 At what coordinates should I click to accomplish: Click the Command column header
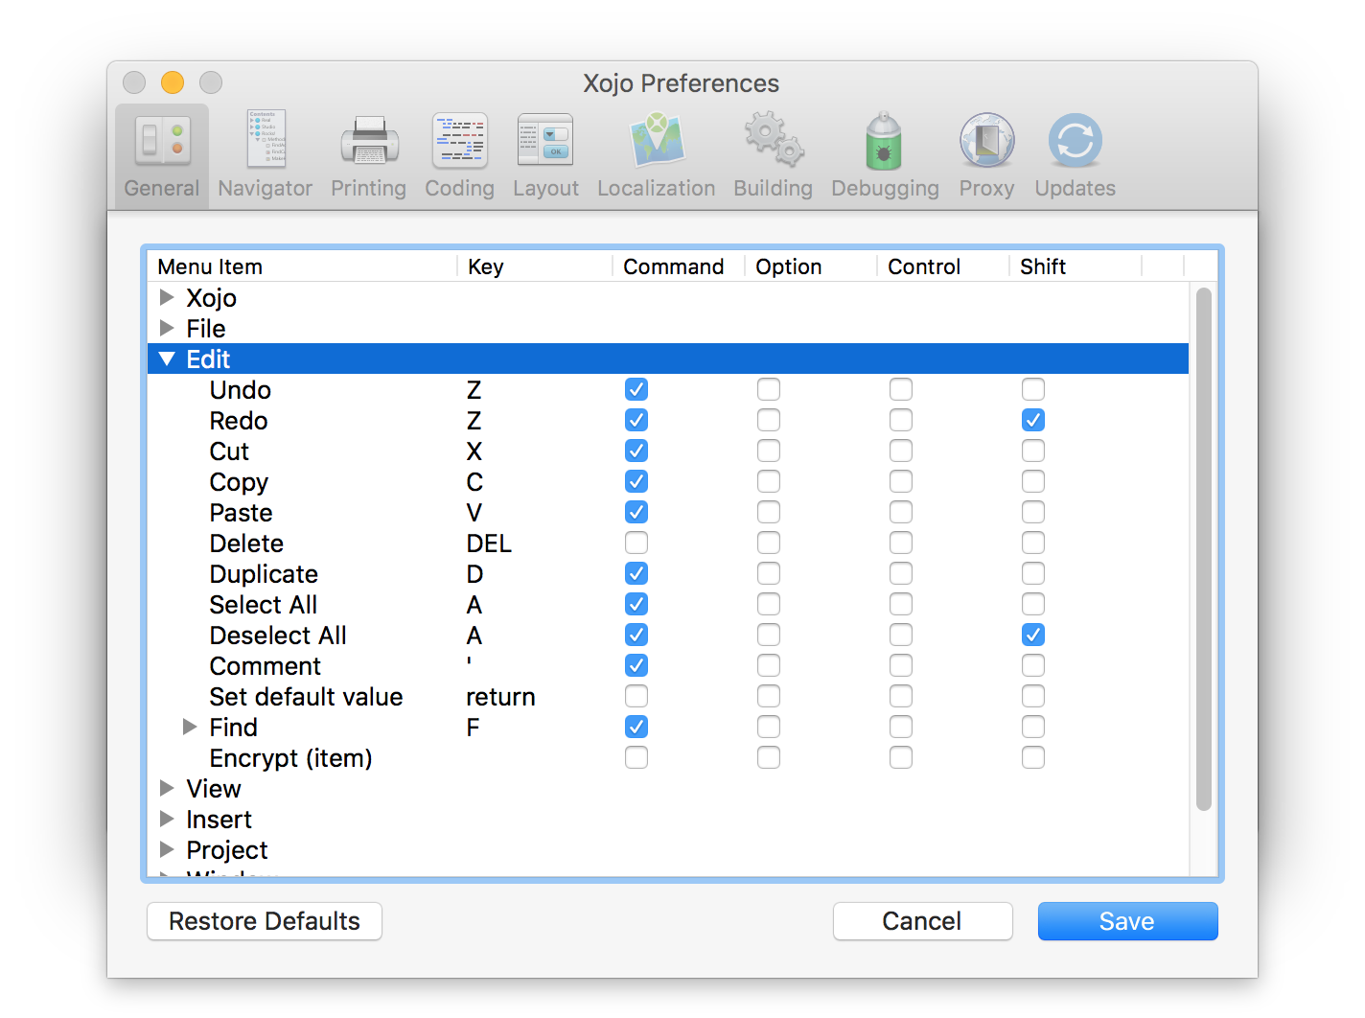(x=679, y=266)
